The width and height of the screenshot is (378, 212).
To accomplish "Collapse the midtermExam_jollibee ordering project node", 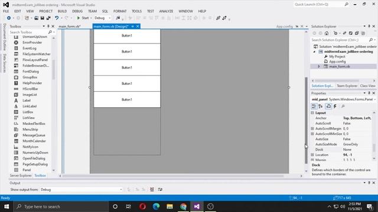I will point(314,52).
